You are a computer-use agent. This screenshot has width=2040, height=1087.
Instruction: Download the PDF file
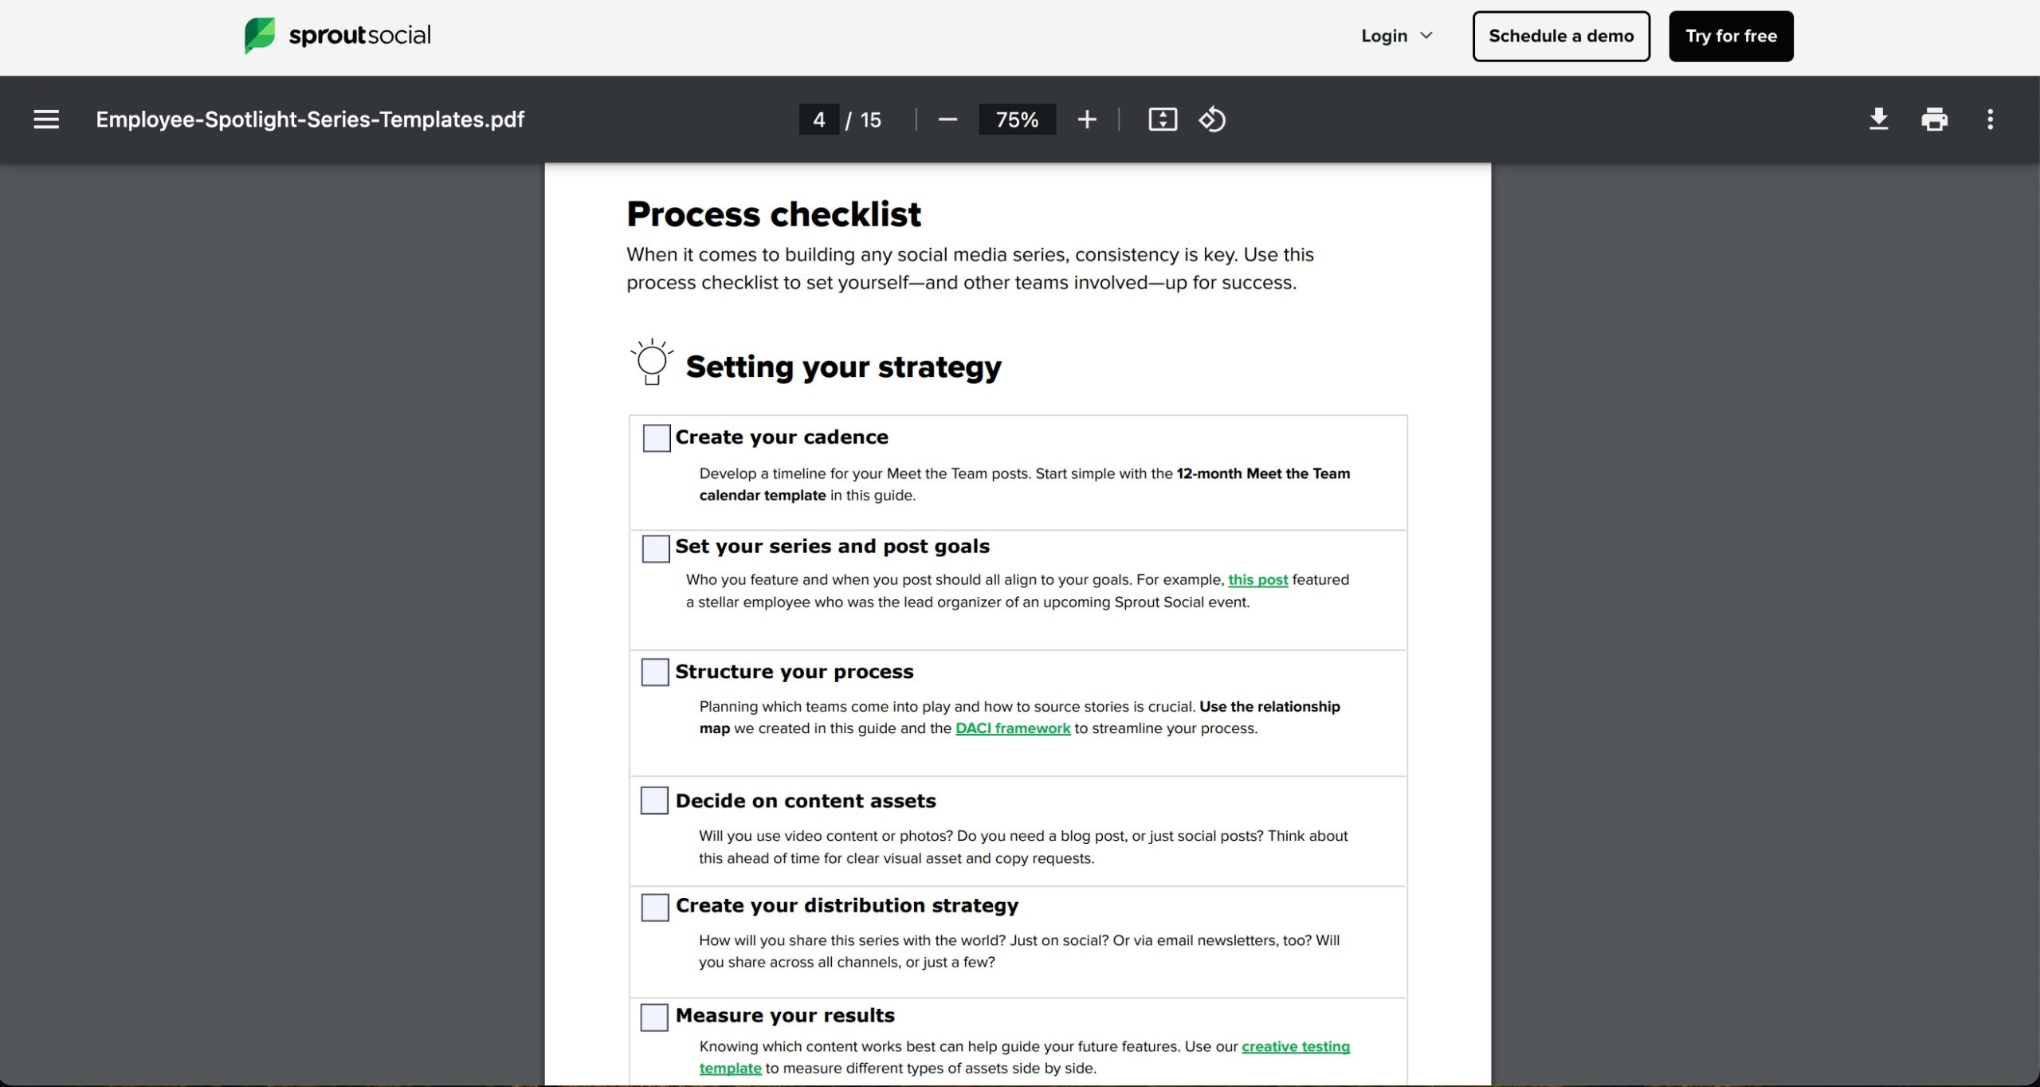1878,120
